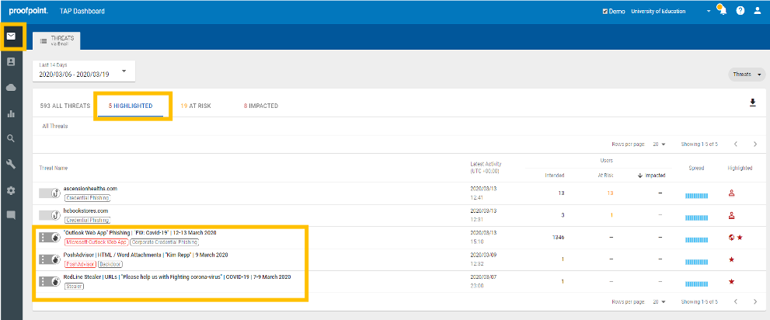Image resolution: width=770 pixels, height=320 pixels.
Task: Open the PoshAdvisor HTML / Word Attachments threat
Action: 145,255
